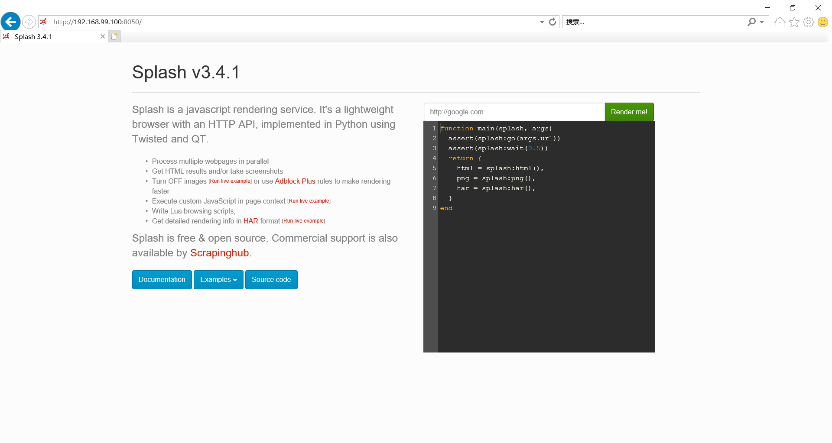Open the address bar history dropdown
This screenshot has width=832, height=443.
541,22
